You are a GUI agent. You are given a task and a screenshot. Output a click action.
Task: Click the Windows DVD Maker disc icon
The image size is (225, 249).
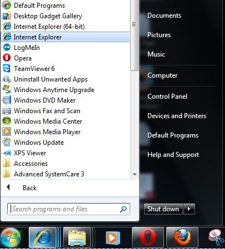7,100
